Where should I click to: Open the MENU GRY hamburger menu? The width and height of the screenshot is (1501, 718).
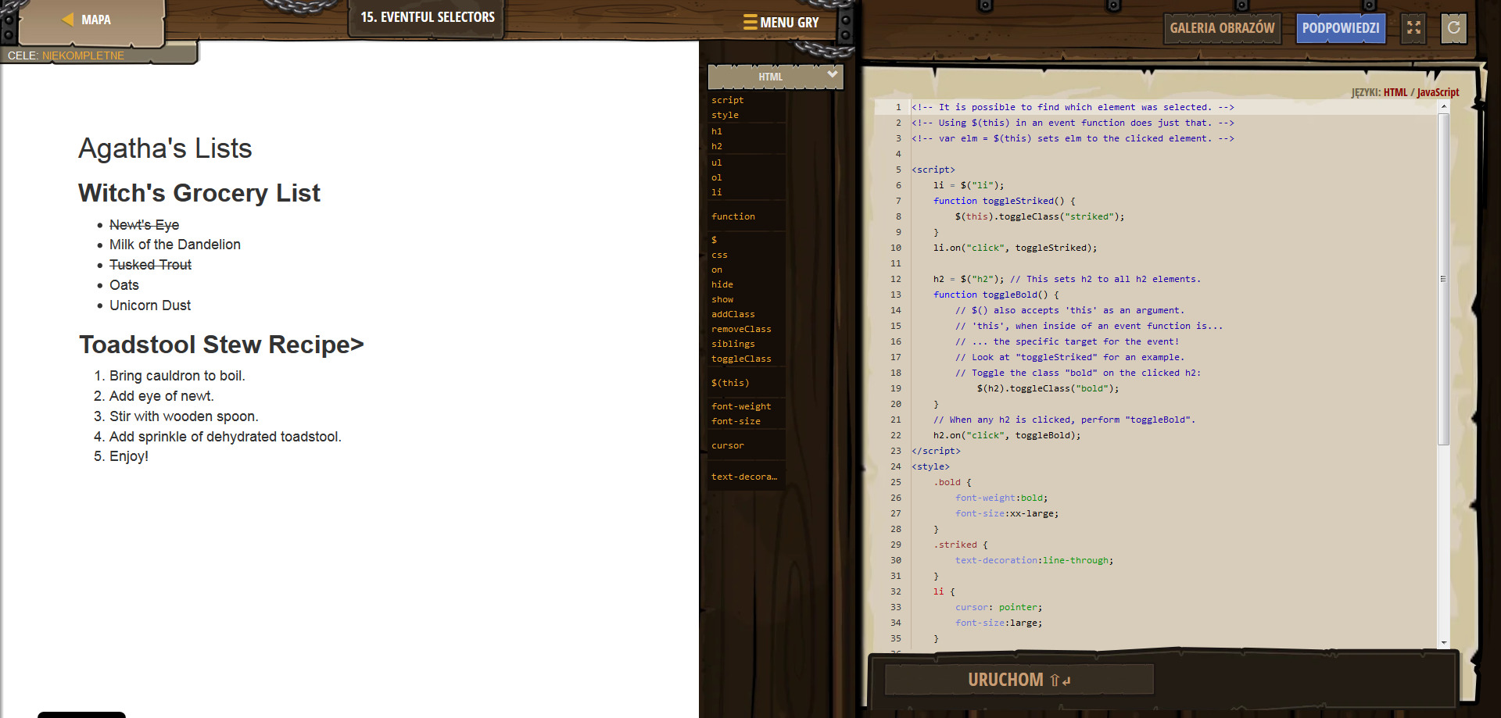[781, 23]
